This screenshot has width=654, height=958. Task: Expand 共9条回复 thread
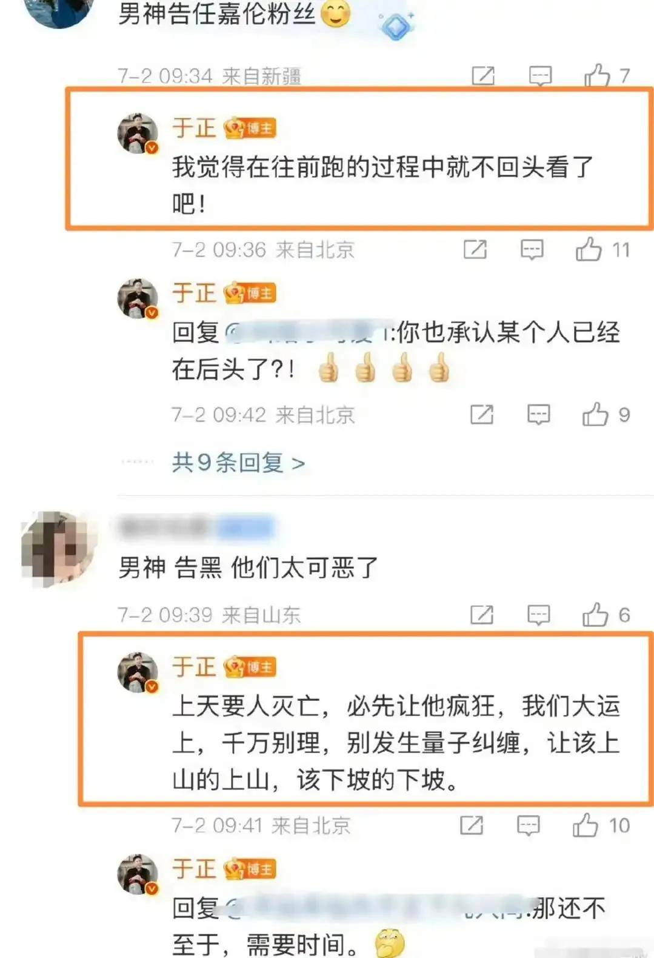[238, 463]
